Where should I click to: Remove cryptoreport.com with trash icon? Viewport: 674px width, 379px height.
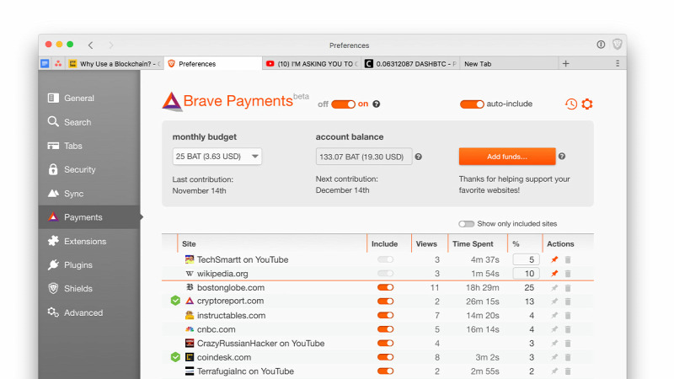[x=568, y=302]
